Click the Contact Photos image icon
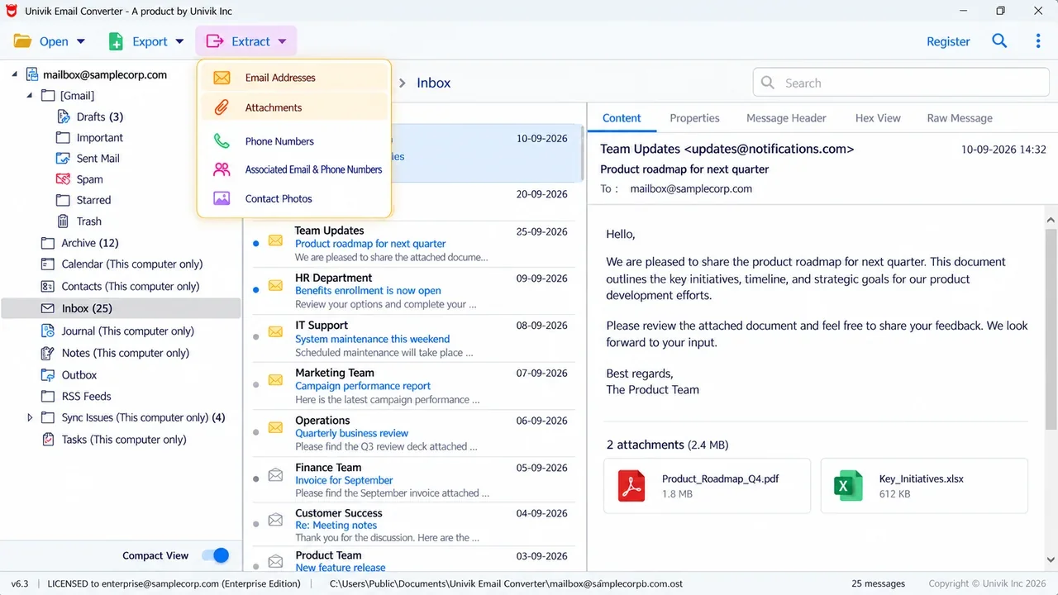 click(x=222, y=198)
